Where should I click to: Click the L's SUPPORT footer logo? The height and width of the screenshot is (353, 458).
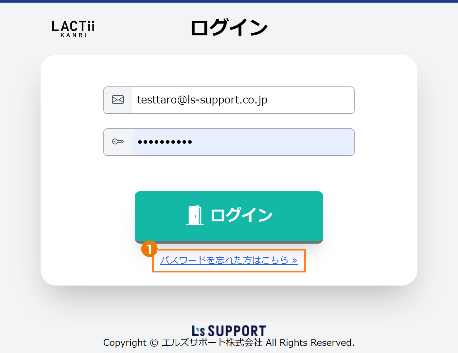tap(229, 331)
